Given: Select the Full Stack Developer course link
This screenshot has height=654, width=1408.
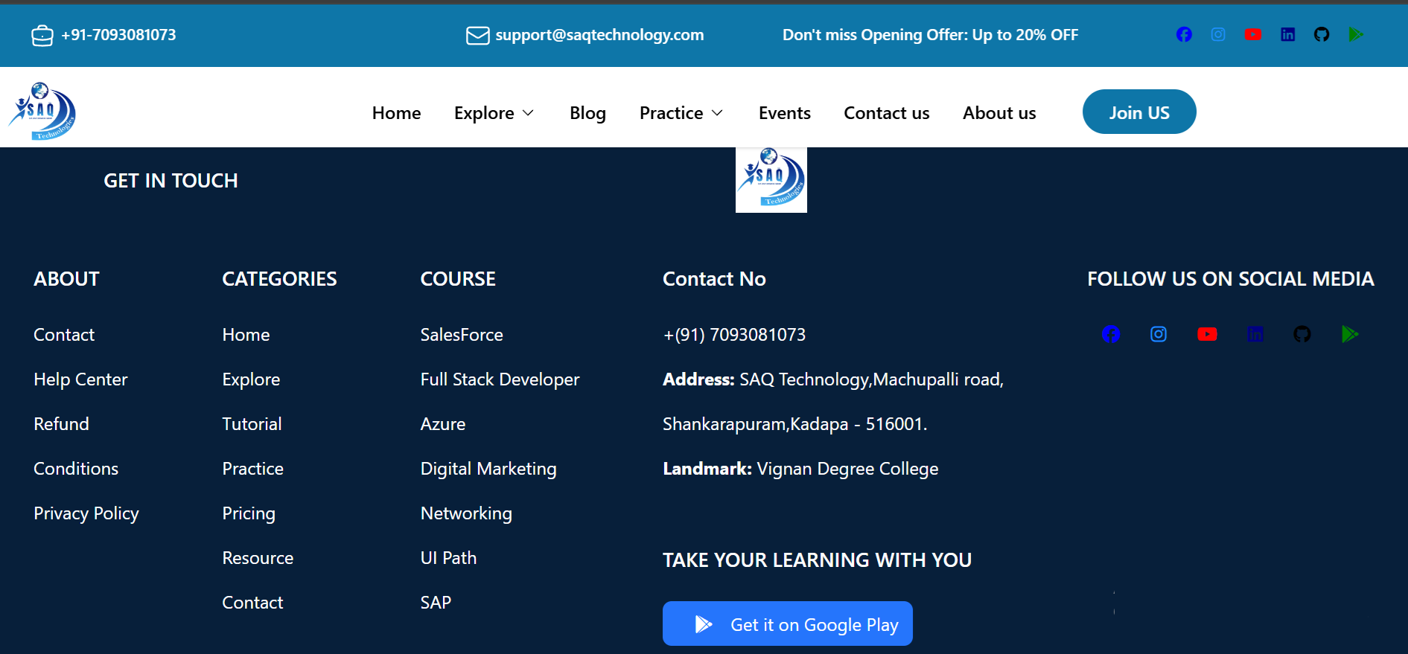Looking at the screenshot, I should [x=500, y=379].
